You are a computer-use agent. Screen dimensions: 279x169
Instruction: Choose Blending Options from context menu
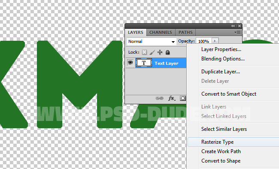223,59
